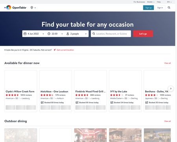Click the calendar icon in the date field

(25, 34)
